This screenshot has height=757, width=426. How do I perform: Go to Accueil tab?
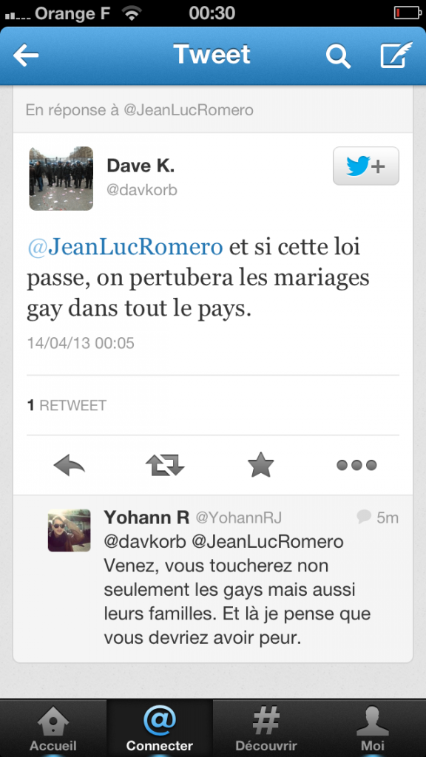[53, 728]
